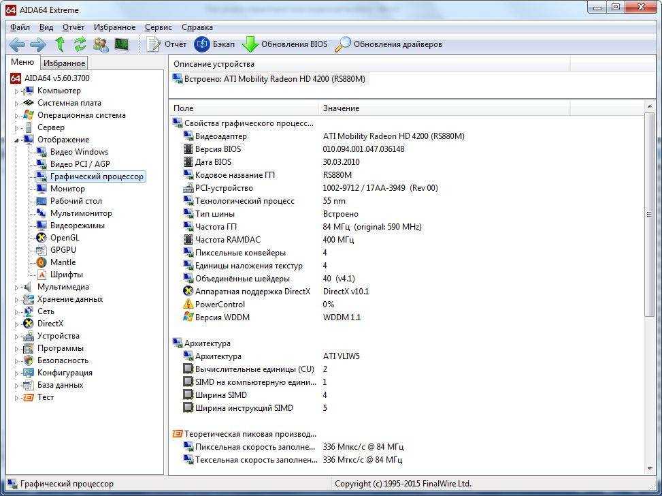Expand the DirectX tree node arrow
Screen dimensions: 662x496
click(x=16, y=324)
